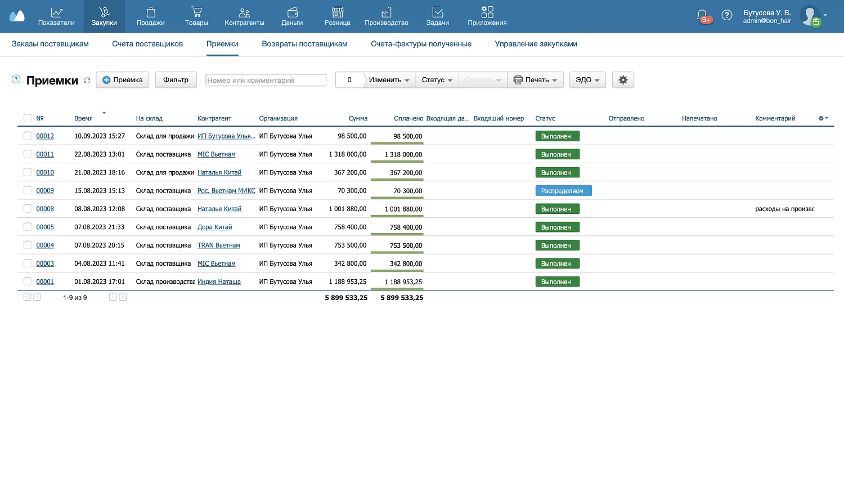Click the refresh icon beside Приемки title

[87, 81]
